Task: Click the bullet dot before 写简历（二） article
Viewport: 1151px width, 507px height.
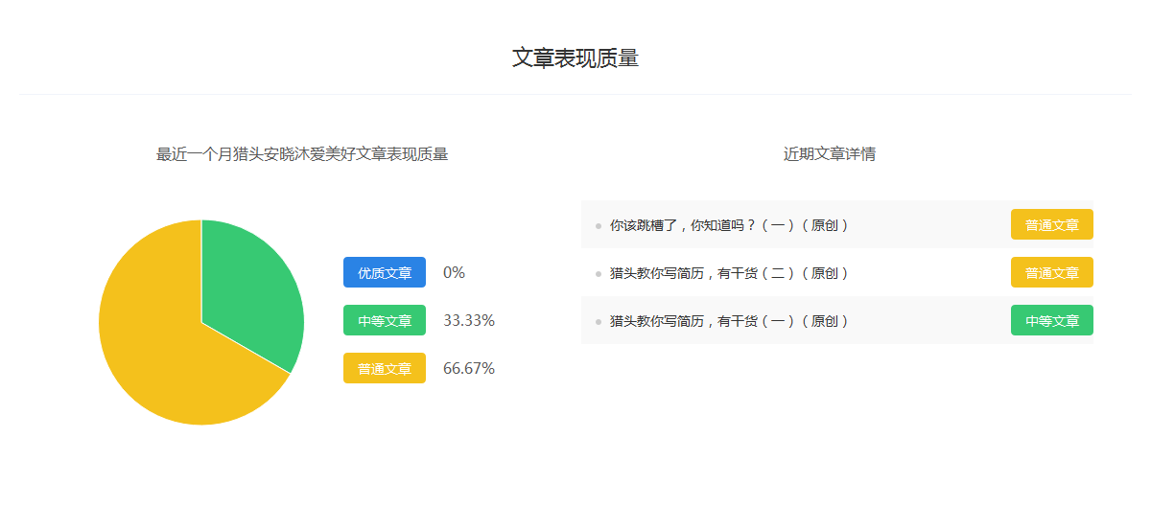Action: tap(599, 274)
